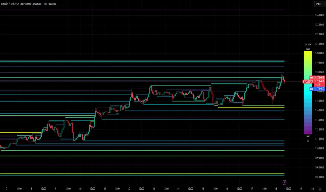Image resolution: width=326 pixels, height=192 pixels.
Task: Click date label 13 on time axis
Action: [154, 189]
